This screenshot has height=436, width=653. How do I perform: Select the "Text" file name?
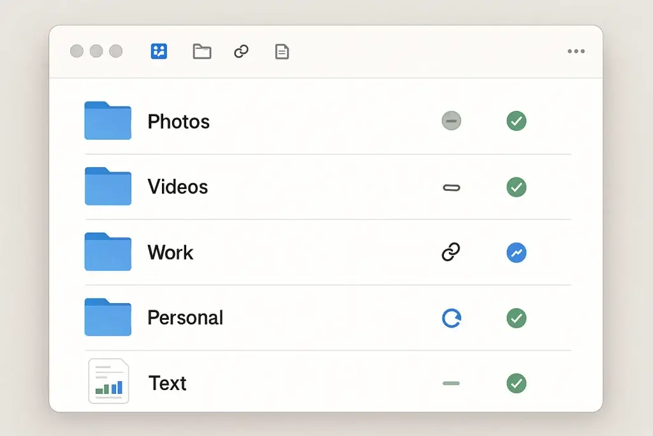168,383
